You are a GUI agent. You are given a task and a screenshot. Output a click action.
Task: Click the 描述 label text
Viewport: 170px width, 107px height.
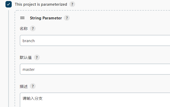pos(24,86)
